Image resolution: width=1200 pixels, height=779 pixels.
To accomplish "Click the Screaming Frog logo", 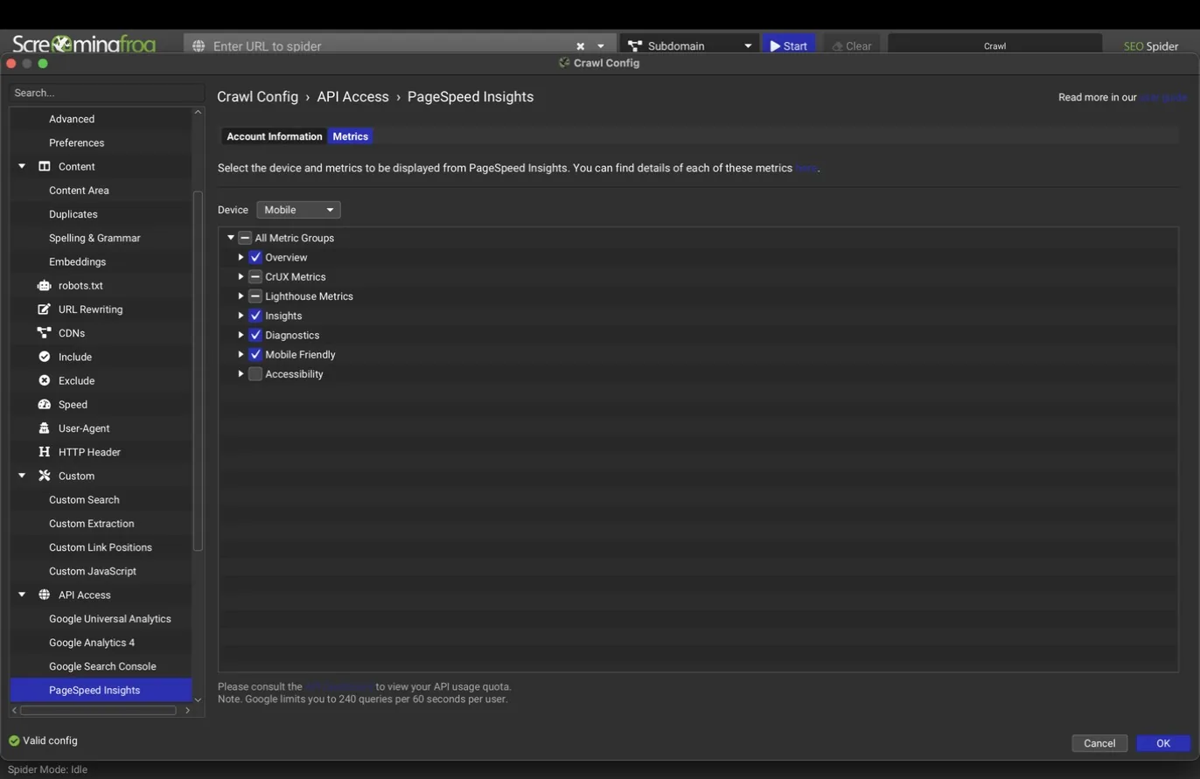I will 84,43.
